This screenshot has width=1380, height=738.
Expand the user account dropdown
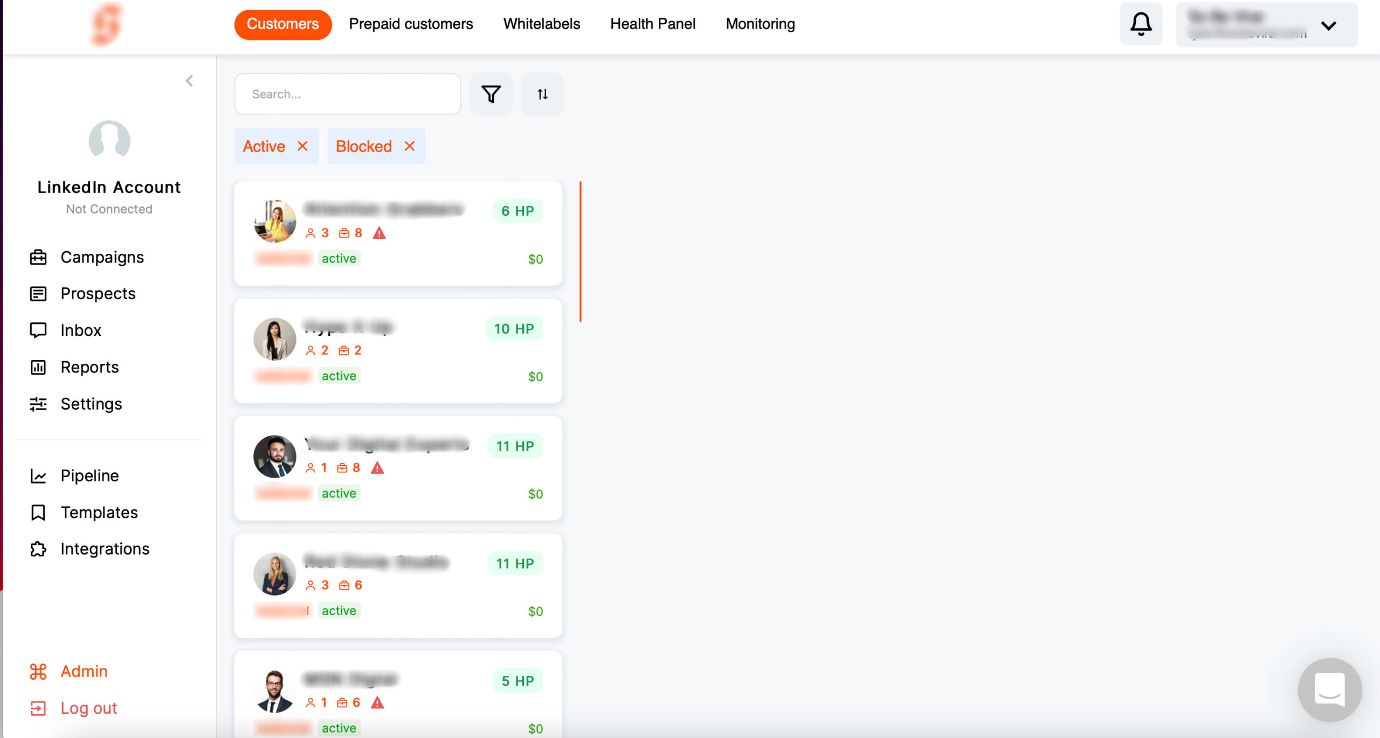[x=1329, y=25]
